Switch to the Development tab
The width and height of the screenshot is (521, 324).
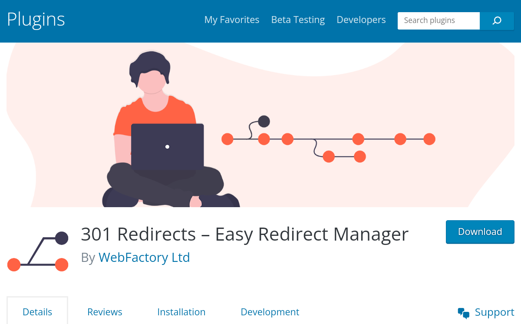270,312
